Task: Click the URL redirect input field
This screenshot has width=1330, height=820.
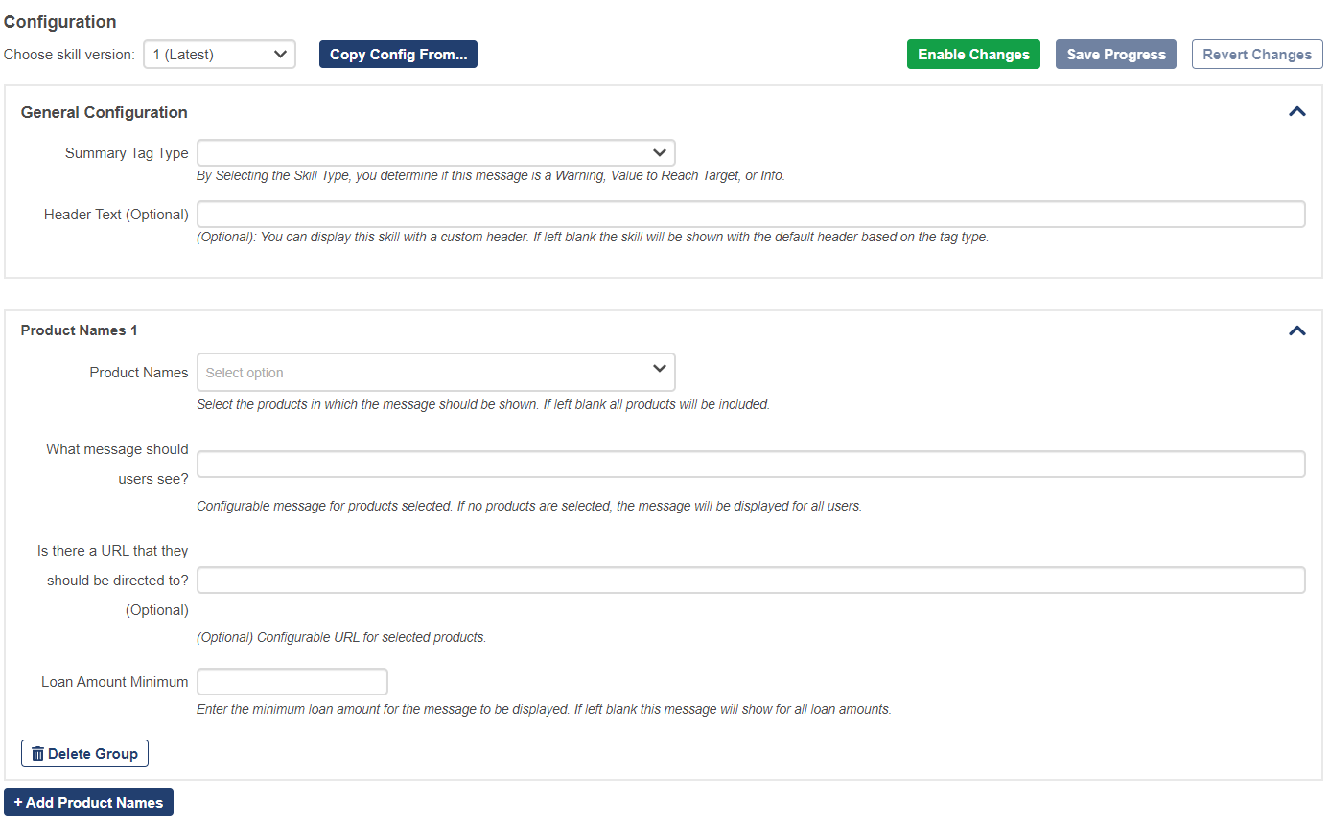Action: coord(751,581)
